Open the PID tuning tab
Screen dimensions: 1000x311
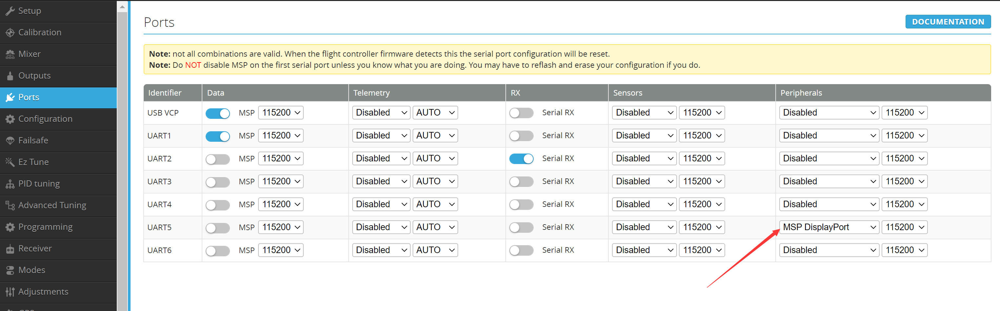pyautogui.click(x=39, y=184)
